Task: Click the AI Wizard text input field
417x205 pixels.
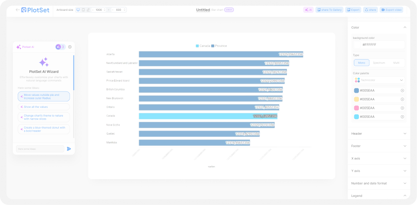Action: pyautogui.click(x=40, y=149)
